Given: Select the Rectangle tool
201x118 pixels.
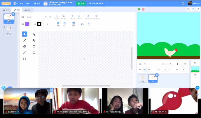Looking at the screenshot, I should coord(25,59).
